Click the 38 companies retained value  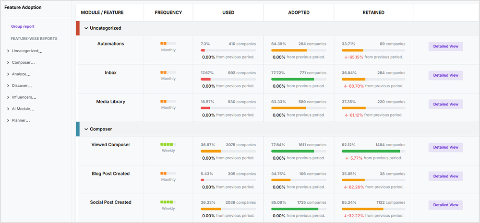coord(393,174)
